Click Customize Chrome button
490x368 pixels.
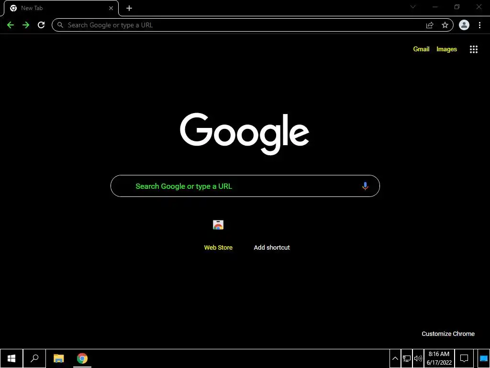pos(448,334)
